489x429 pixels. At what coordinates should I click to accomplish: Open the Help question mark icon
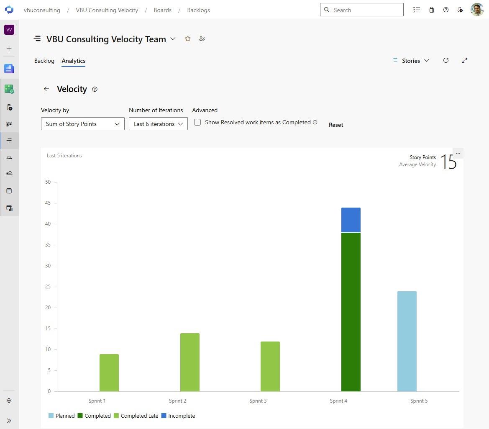pos(445,10)
